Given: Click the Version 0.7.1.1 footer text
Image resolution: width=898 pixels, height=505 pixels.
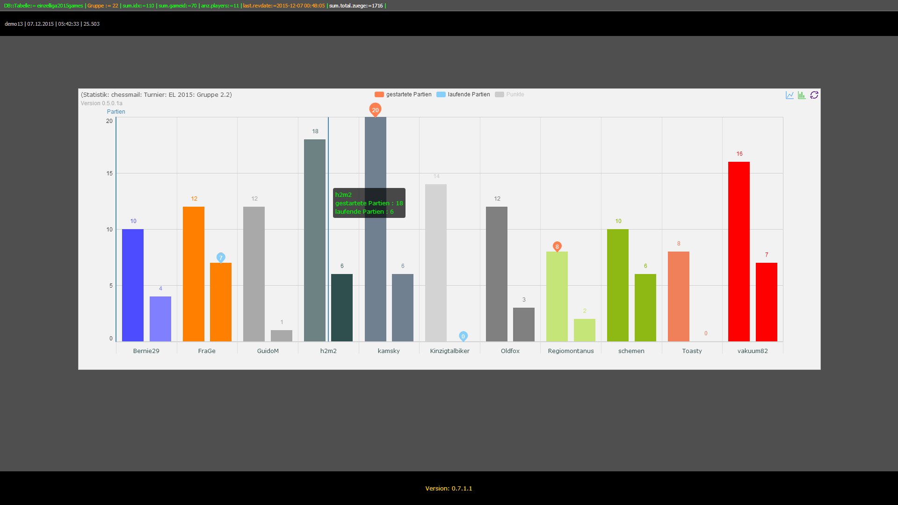Looking at the screenshot, I should 449,488.
